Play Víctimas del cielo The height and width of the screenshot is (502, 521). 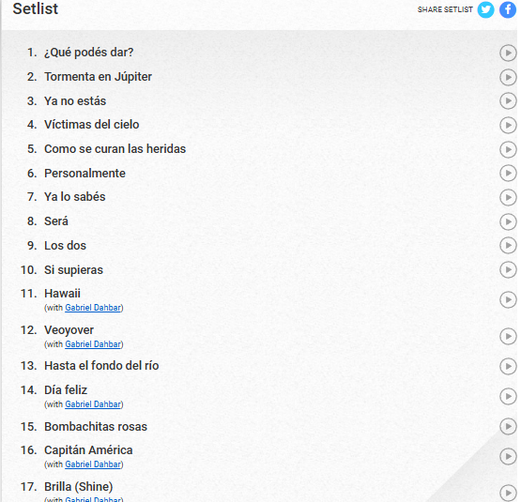coord(508,125)
